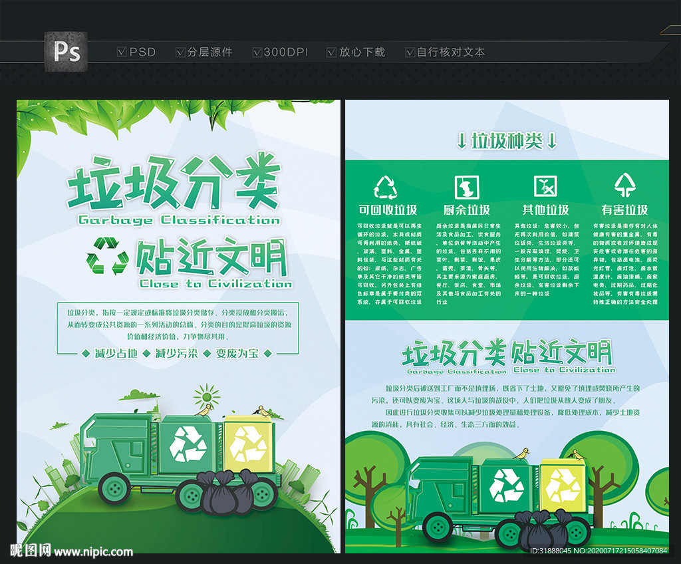Click the 可回收垃圾 recycling triangle icon
The width and height of the screenshot is (681, 564).
click(x=386, y=188)
